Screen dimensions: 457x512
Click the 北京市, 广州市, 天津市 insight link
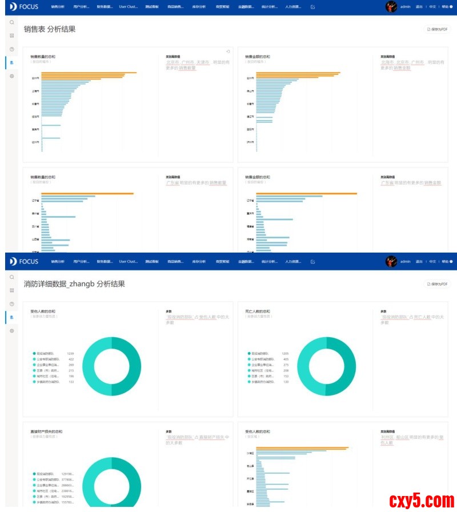188,62
